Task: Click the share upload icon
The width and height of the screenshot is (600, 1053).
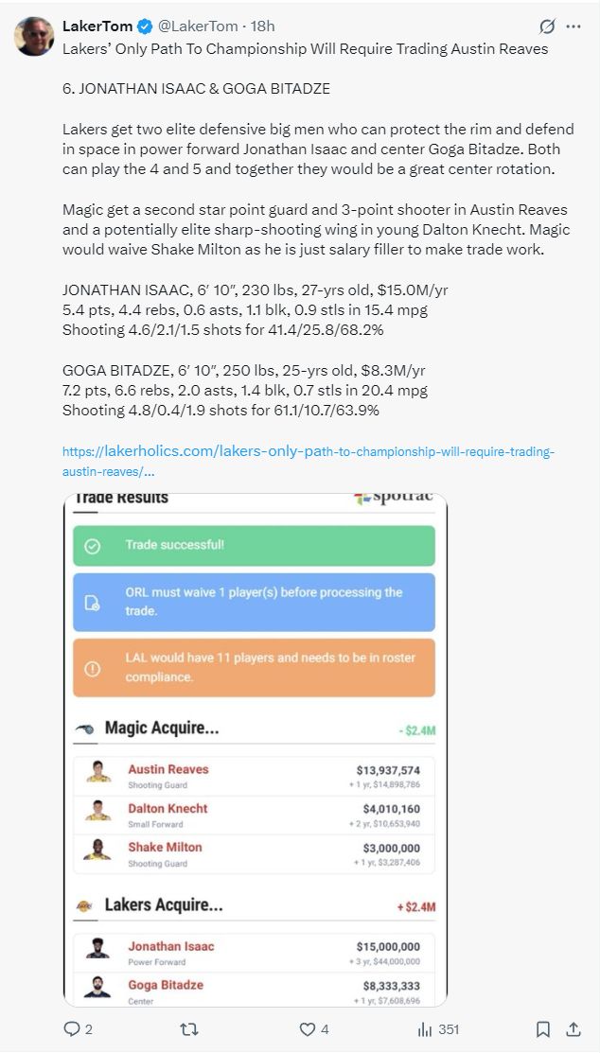Action: [x=573, y=1028]
